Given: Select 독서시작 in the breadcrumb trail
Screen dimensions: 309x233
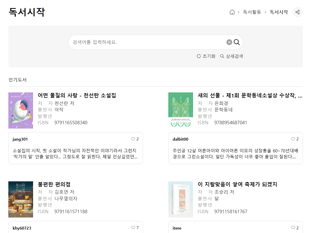Looking at the screenshot, I should pos(278,12).
